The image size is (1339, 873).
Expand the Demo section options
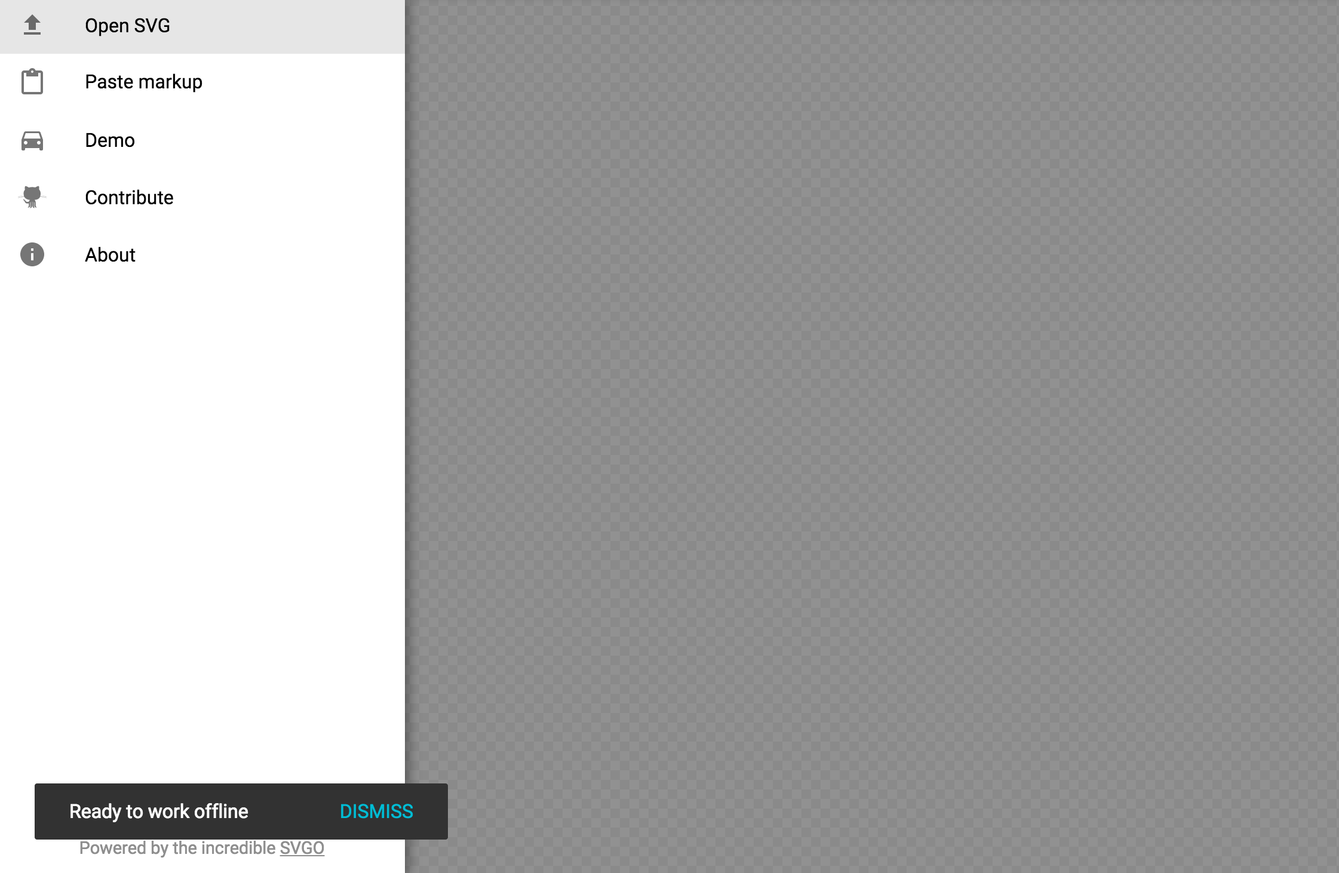(x=110, y=140)
